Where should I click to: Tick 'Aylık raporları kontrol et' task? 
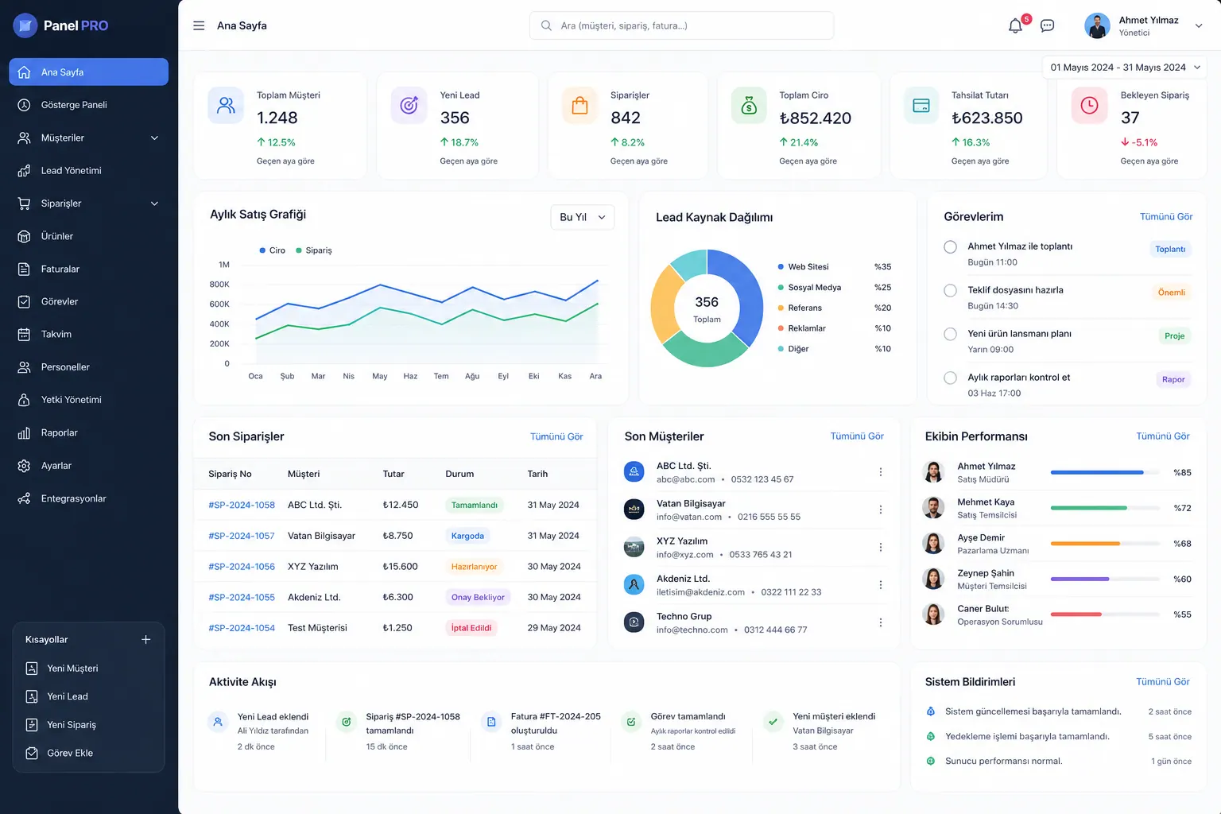point(950,378)
